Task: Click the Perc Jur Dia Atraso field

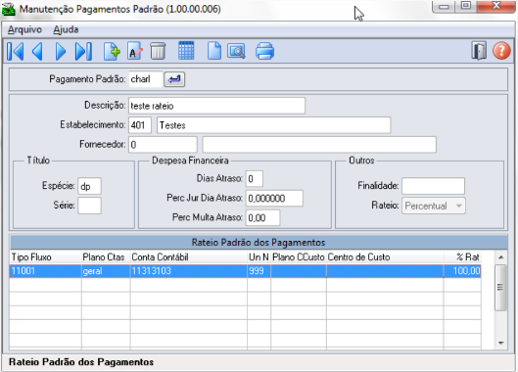Action: pos(274,198)
